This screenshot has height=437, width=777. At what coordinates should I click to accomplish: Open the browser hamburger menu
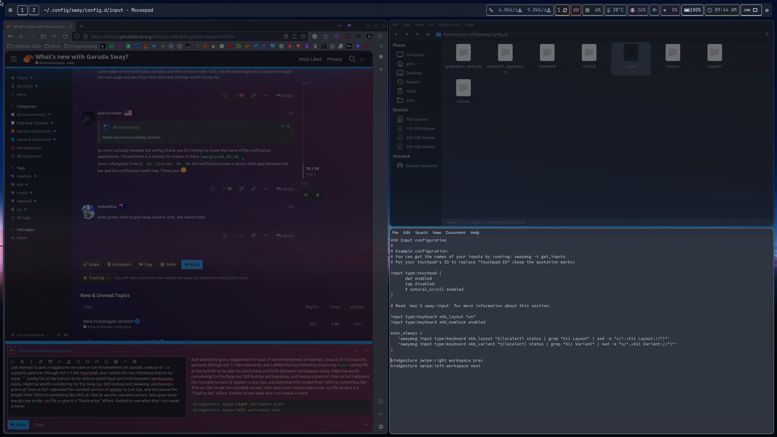[380, 36]
